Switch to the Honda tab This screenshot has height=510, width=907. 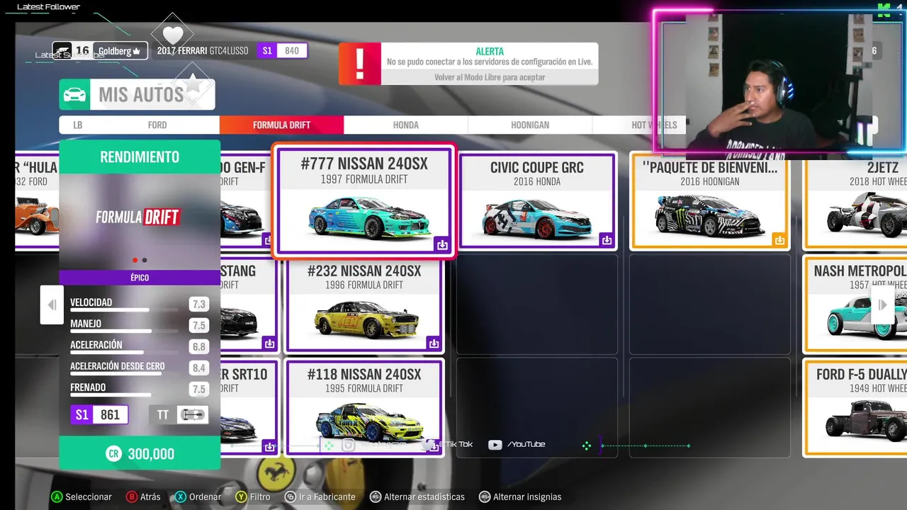[406, 125]
